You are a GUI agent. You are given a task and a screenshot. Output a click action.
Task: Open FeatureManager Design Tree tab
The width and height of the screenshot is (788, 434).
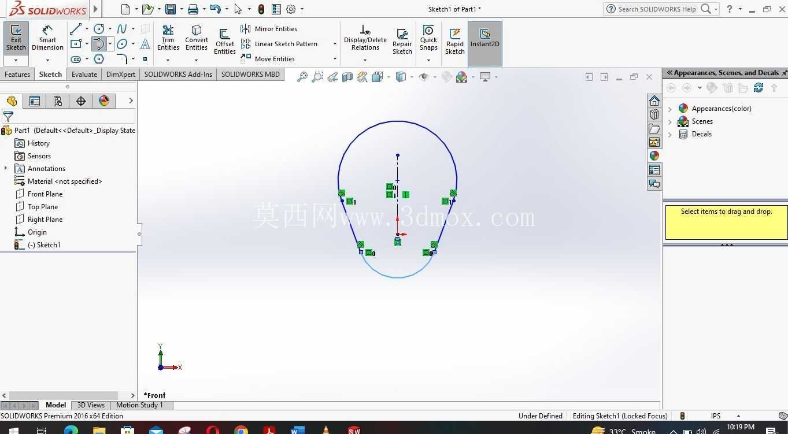click(x=12, y=101)
